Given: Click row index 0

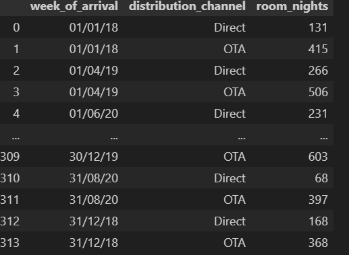Looking at the screenshot, I should (16, 28).
